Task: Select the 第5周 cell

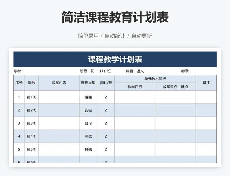Action: (x=32, y=149)
